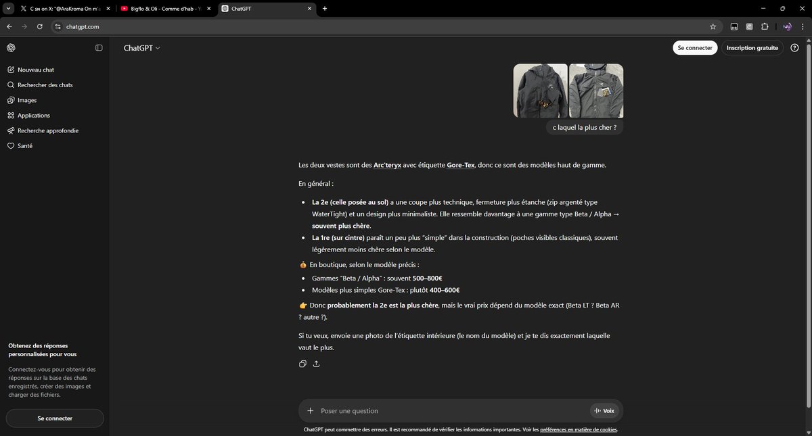Click the plus attach icon in composer
Screen dimensions: 812x436
point(310,410)
